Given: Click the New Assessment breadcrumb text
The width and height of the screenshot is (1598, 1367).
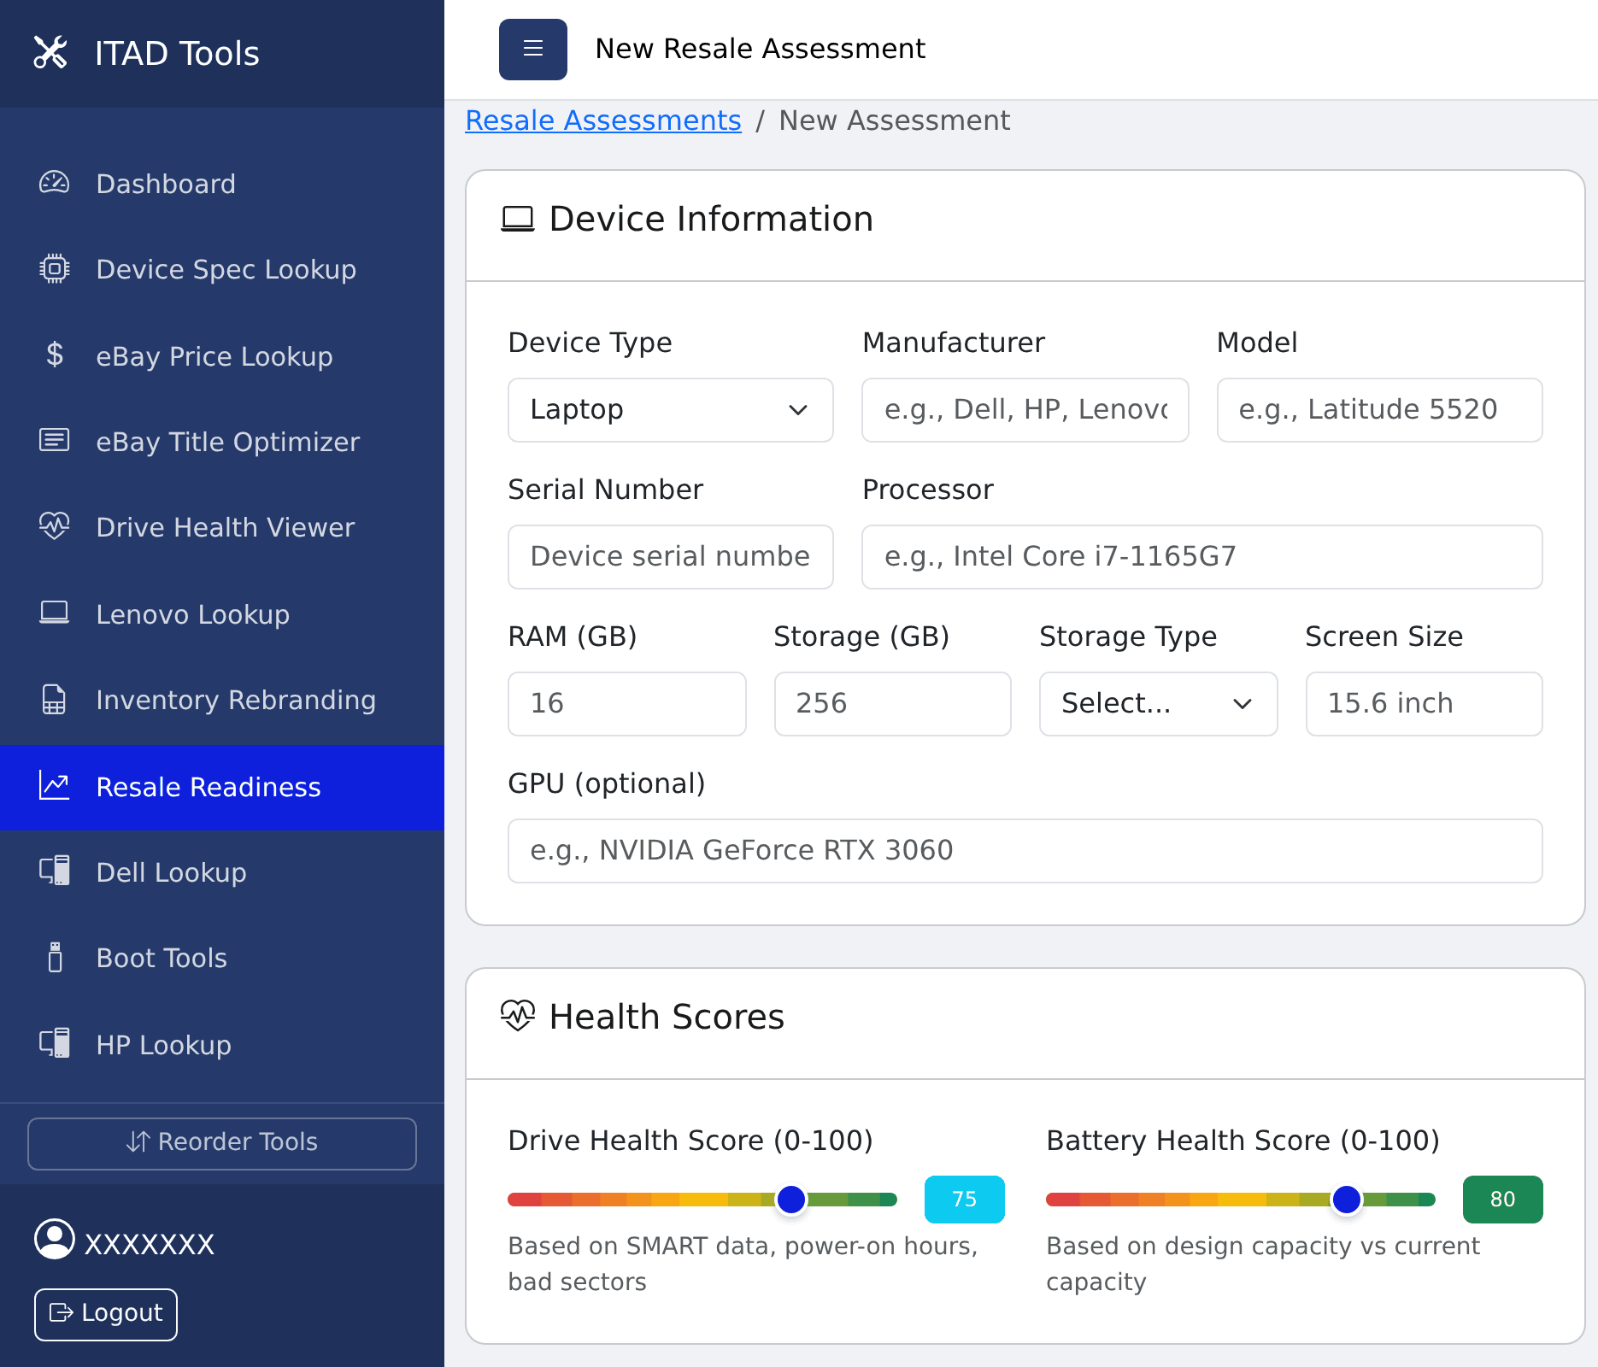Looking at the screenshot, I should coord(895,120).
